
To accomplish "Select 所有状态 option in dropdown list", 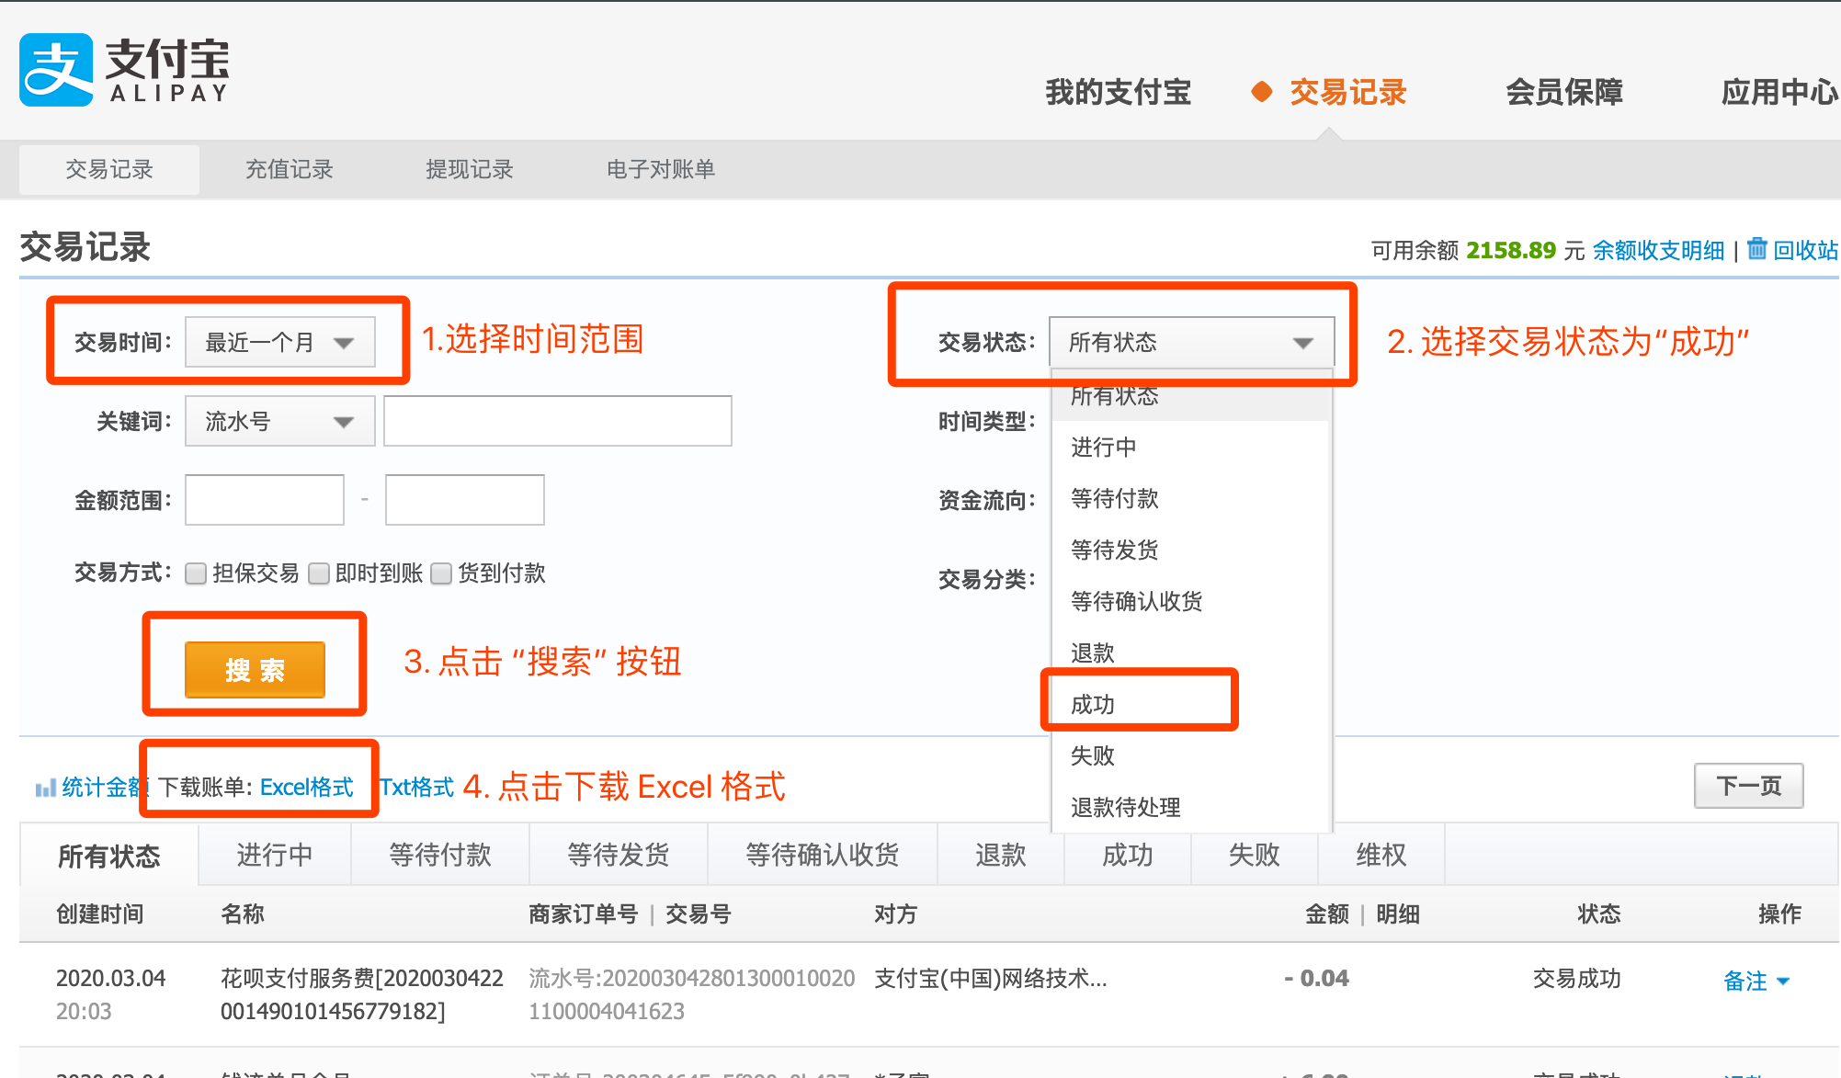I will click(1191, 396).
